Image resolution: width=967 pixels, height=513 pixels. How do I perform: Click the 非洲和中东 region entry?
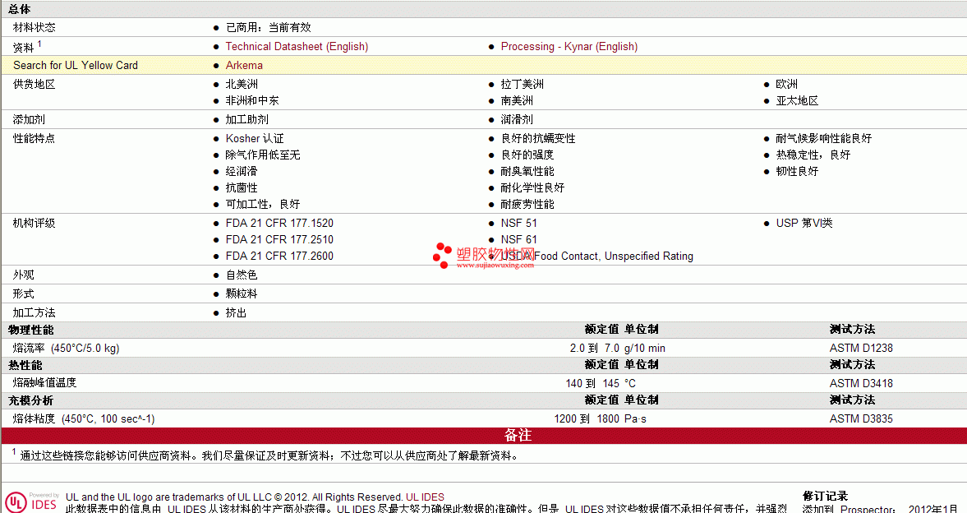coord(252,100)
